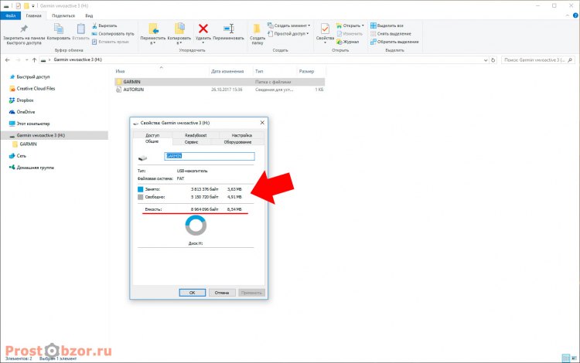Select Garmin vivoactive 3 (H:) in navigation pane
Image resolution: width=580 pixels, height=363 pixels.
point(54,135)
